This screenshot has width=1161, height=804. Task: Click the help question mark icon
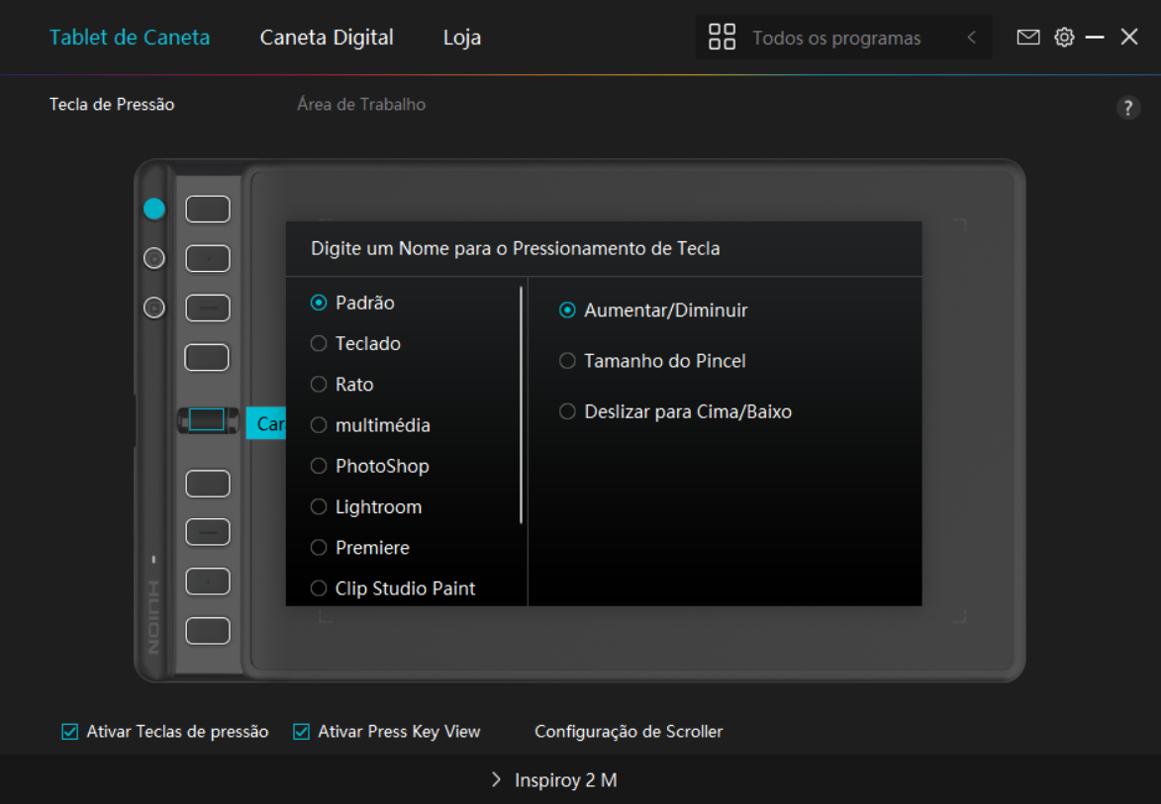(x=1128, y=109)
